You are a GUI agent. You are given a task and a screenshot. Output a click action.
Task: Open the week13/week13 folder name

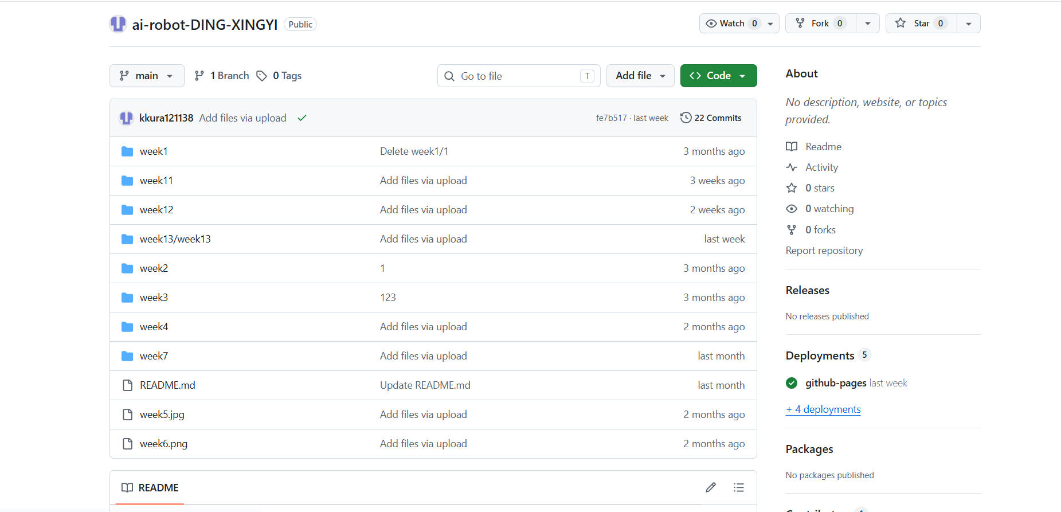pos(175,239)
